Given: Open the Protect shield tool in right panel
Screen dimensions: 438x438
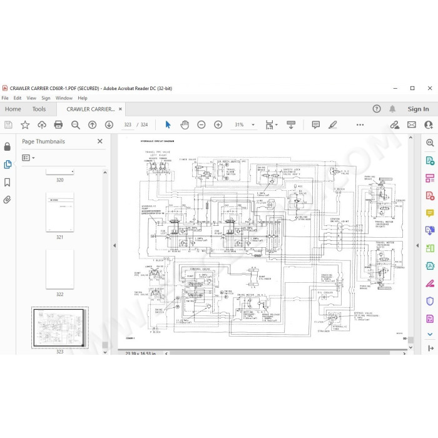Looking at the screenshot, I should pos(430,301).
